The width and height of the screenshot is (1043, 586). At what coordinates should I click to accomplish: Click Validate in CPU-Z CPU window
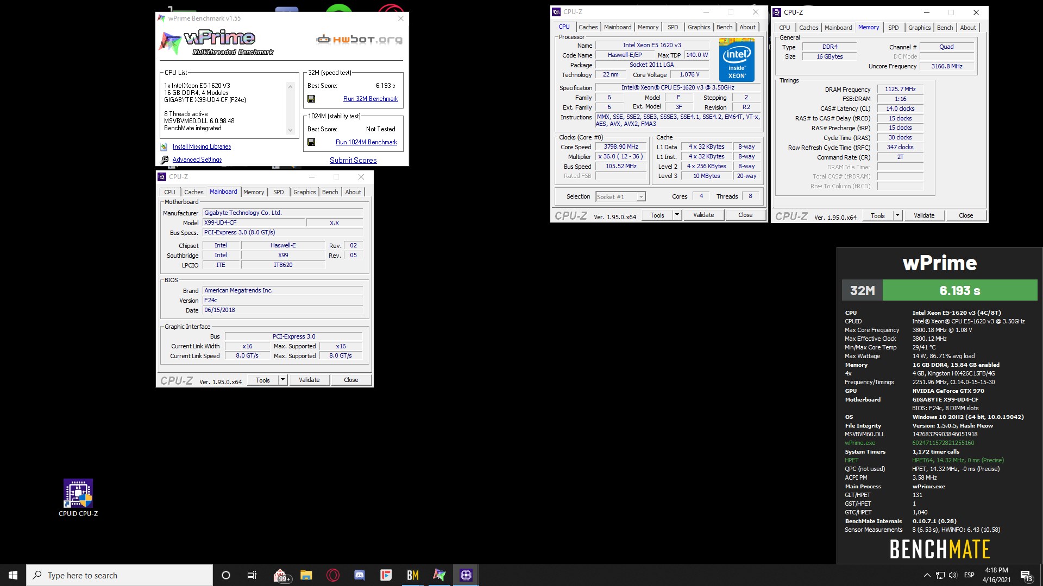click(x=703, y=215)
